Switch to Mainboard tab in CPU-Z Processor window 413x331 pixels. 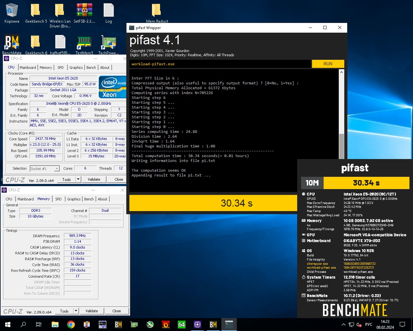click(28, 68)
